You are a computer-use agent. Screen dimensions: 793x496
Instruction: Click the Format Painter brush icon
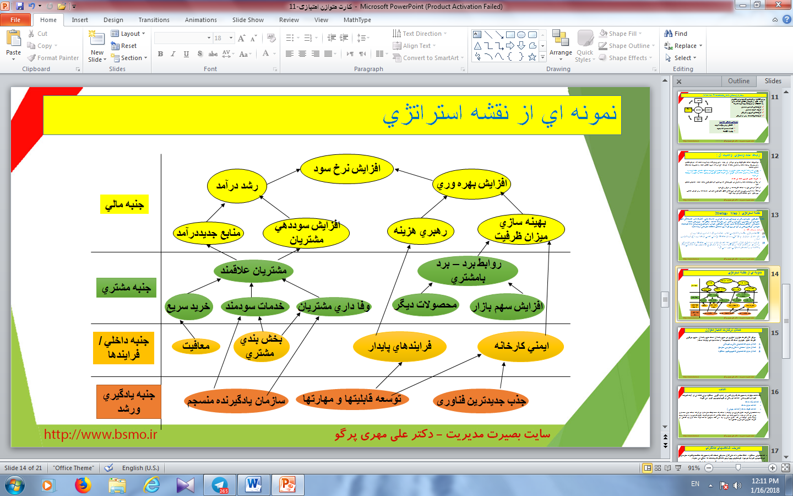[32, 58]
